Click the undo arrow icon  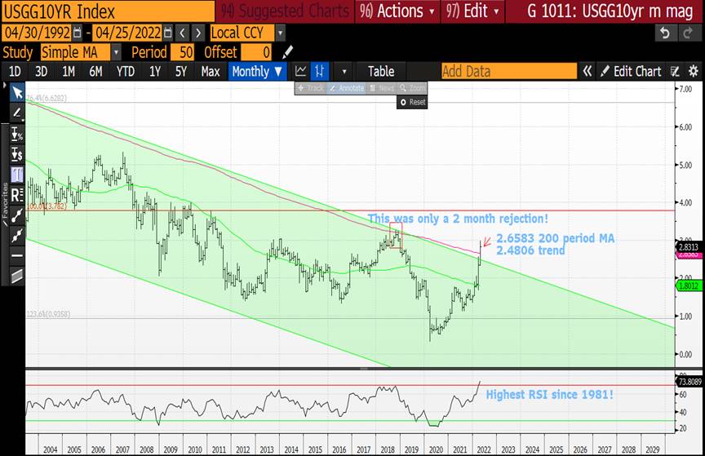pyautogui.click(x=665, y=33)
